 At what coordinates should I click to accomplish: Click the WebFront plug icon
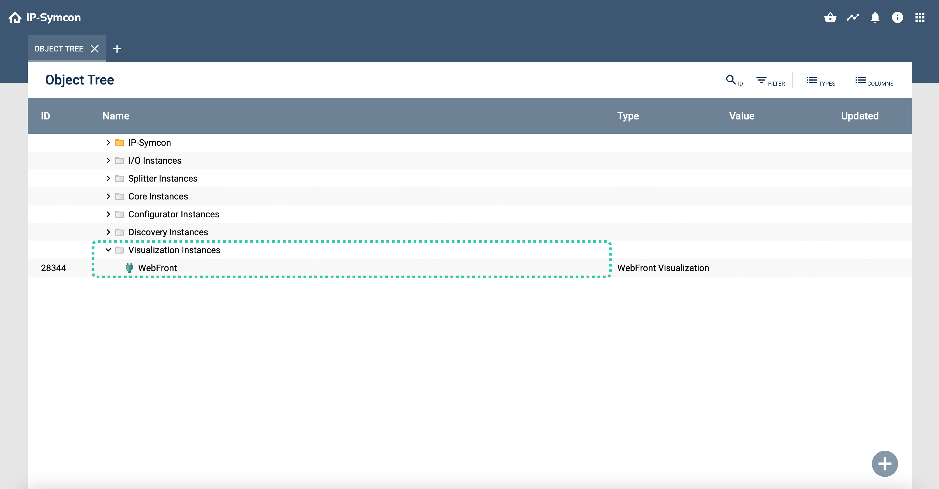[130, 268]
